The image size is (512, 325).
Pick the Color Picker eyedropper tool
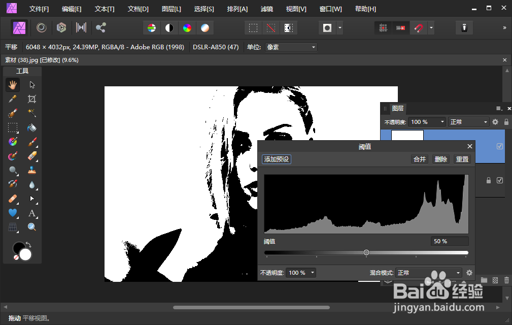(13, 99)
